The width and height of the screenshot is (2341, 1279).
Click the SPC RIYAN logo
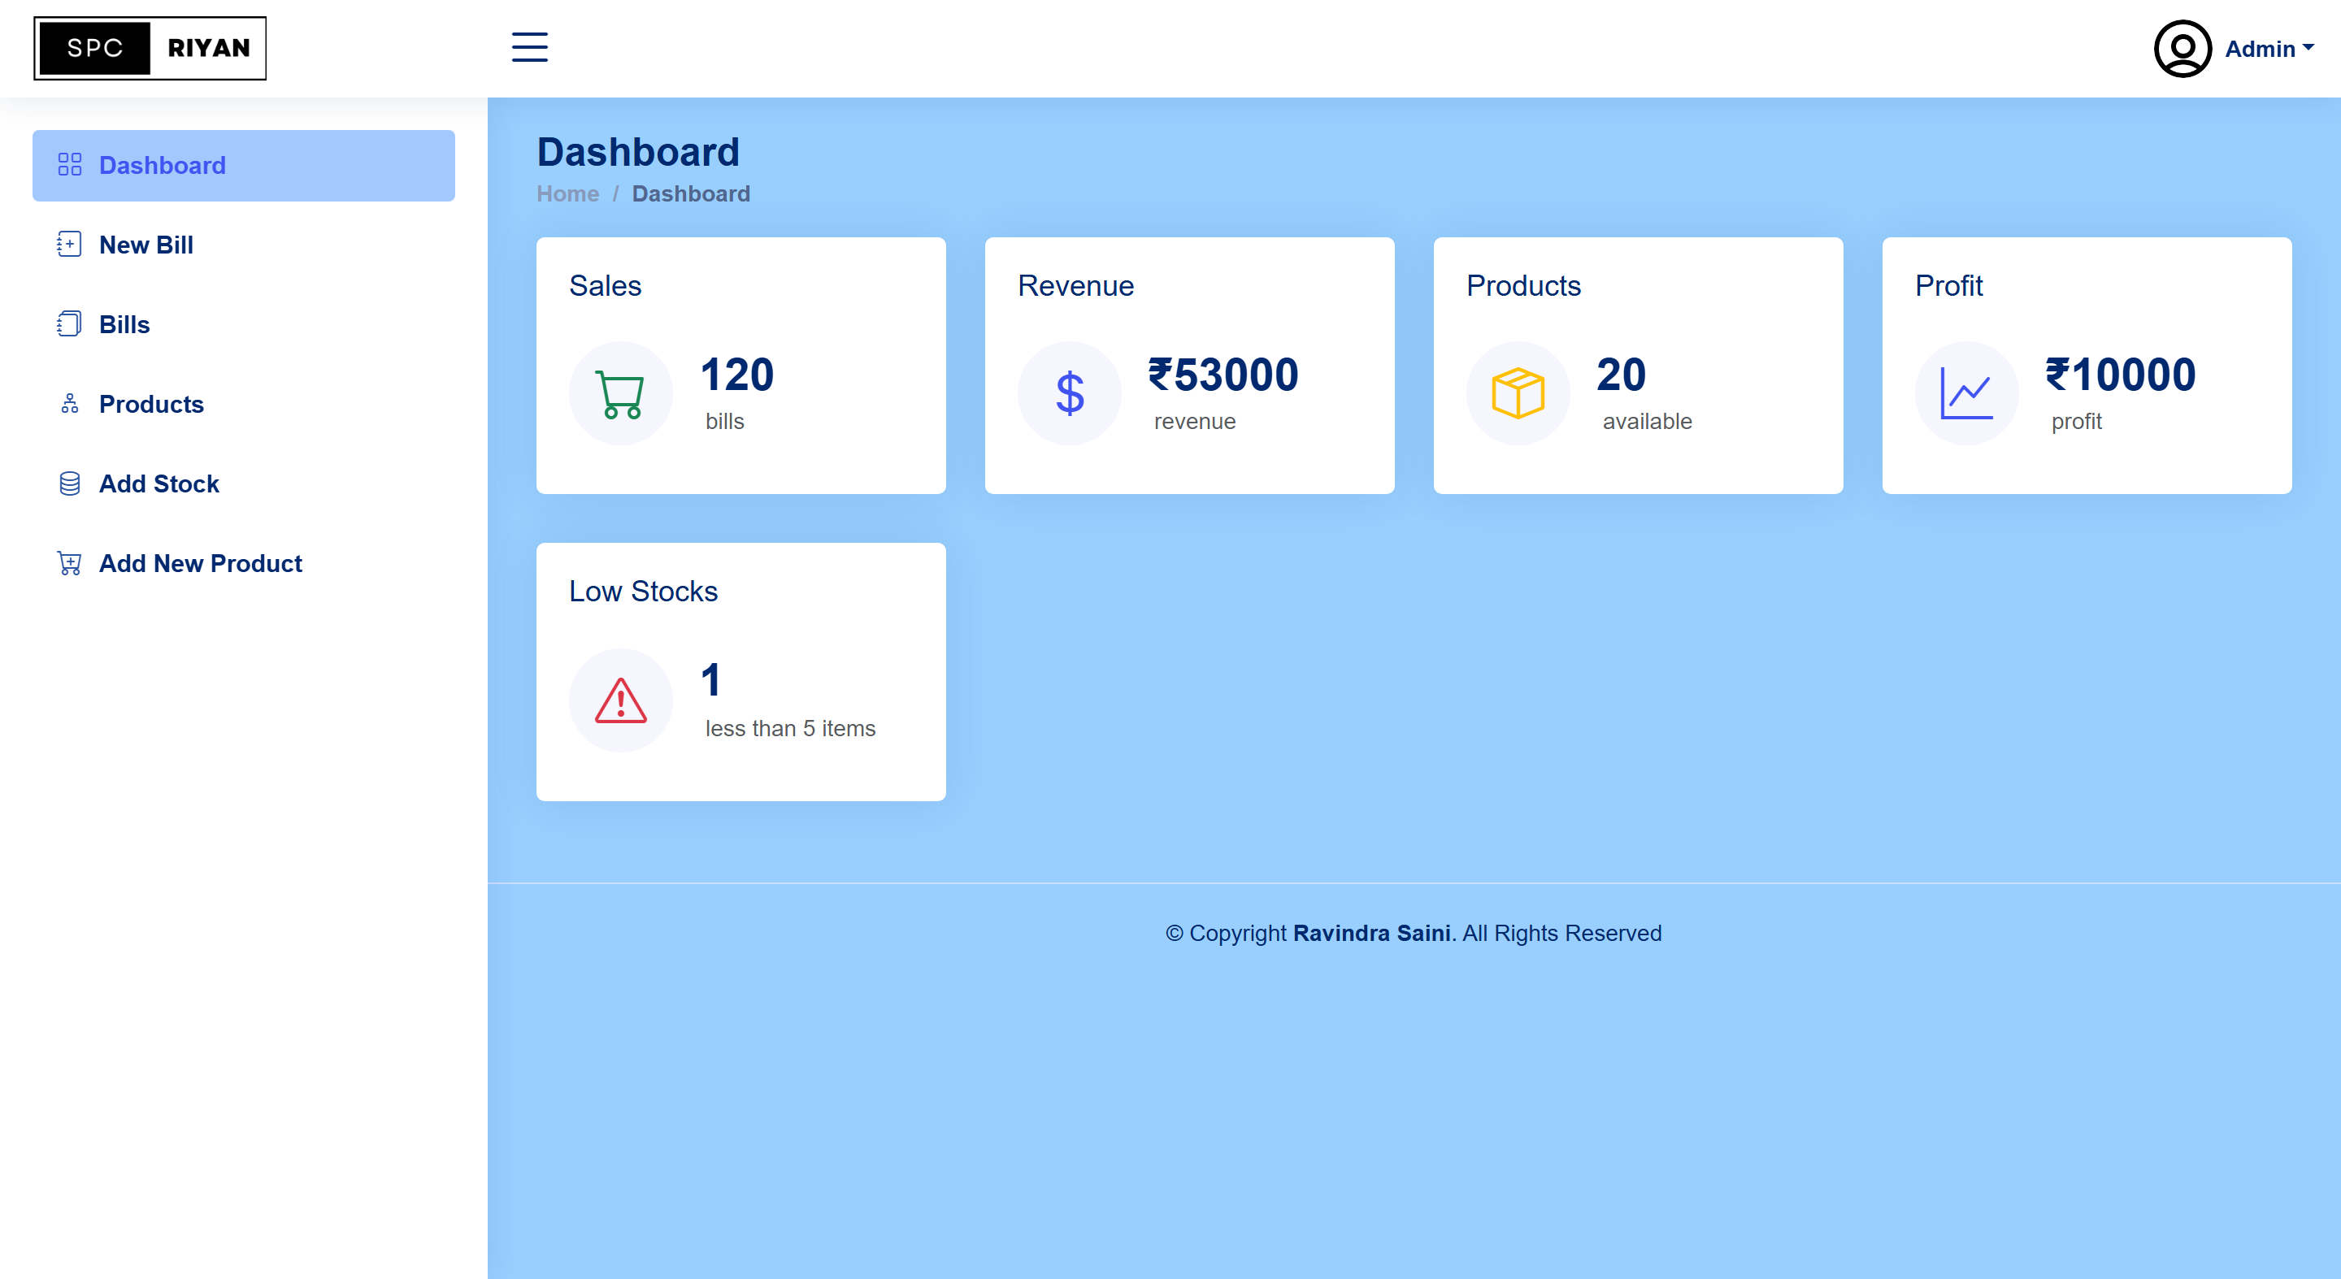tap(150, 48)
